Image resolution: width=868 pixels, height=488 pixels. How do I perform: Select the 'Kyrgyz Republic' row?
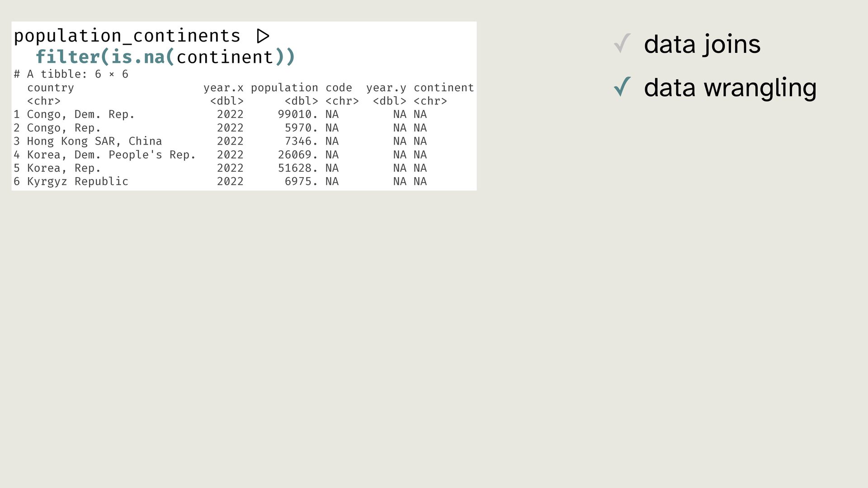pos(77,182)
